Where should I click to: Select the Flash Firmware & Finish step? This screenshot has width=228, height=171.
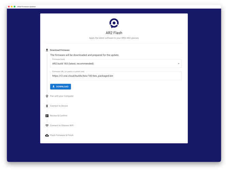pos(62,135)
